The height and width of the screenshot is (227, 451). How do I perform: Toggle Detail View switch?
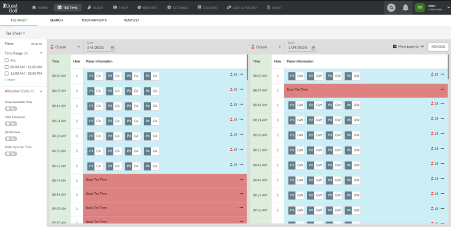pyautogui.click(x=11, y=139)
